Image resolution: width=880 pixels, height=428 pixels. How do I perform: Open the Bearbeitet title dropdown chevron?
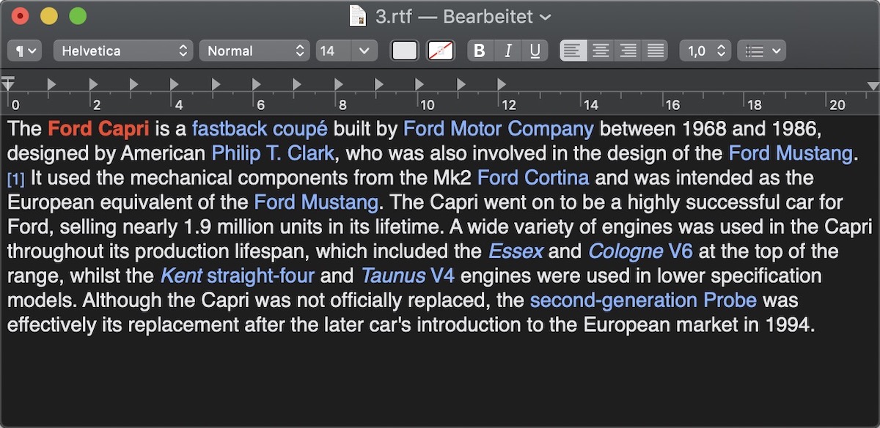point(545,16)
